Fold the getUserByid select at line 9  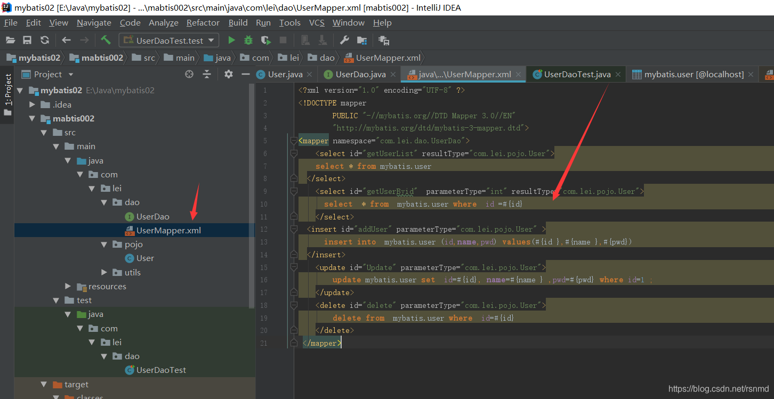(294, 191)
